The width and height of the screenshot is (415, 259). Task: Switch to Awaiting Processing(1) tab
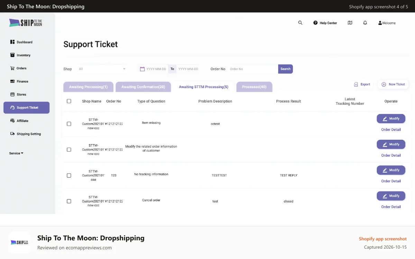tap(88, 87)
